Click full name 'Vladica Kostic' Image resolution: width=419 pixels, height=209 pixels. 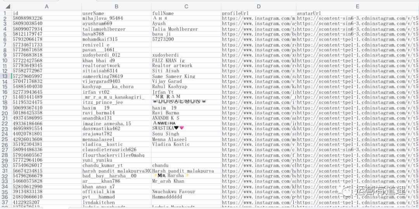(x=171, y=144)
